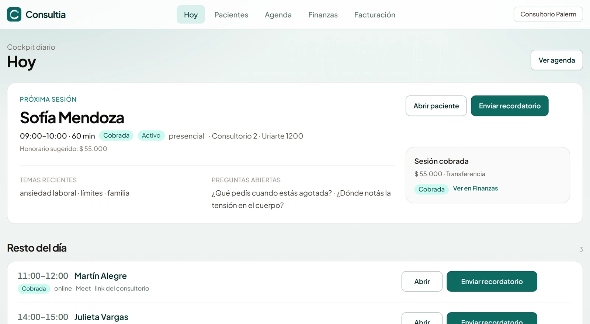Go to the Finanzas tab
590x324 pixels.
[323, 15]
